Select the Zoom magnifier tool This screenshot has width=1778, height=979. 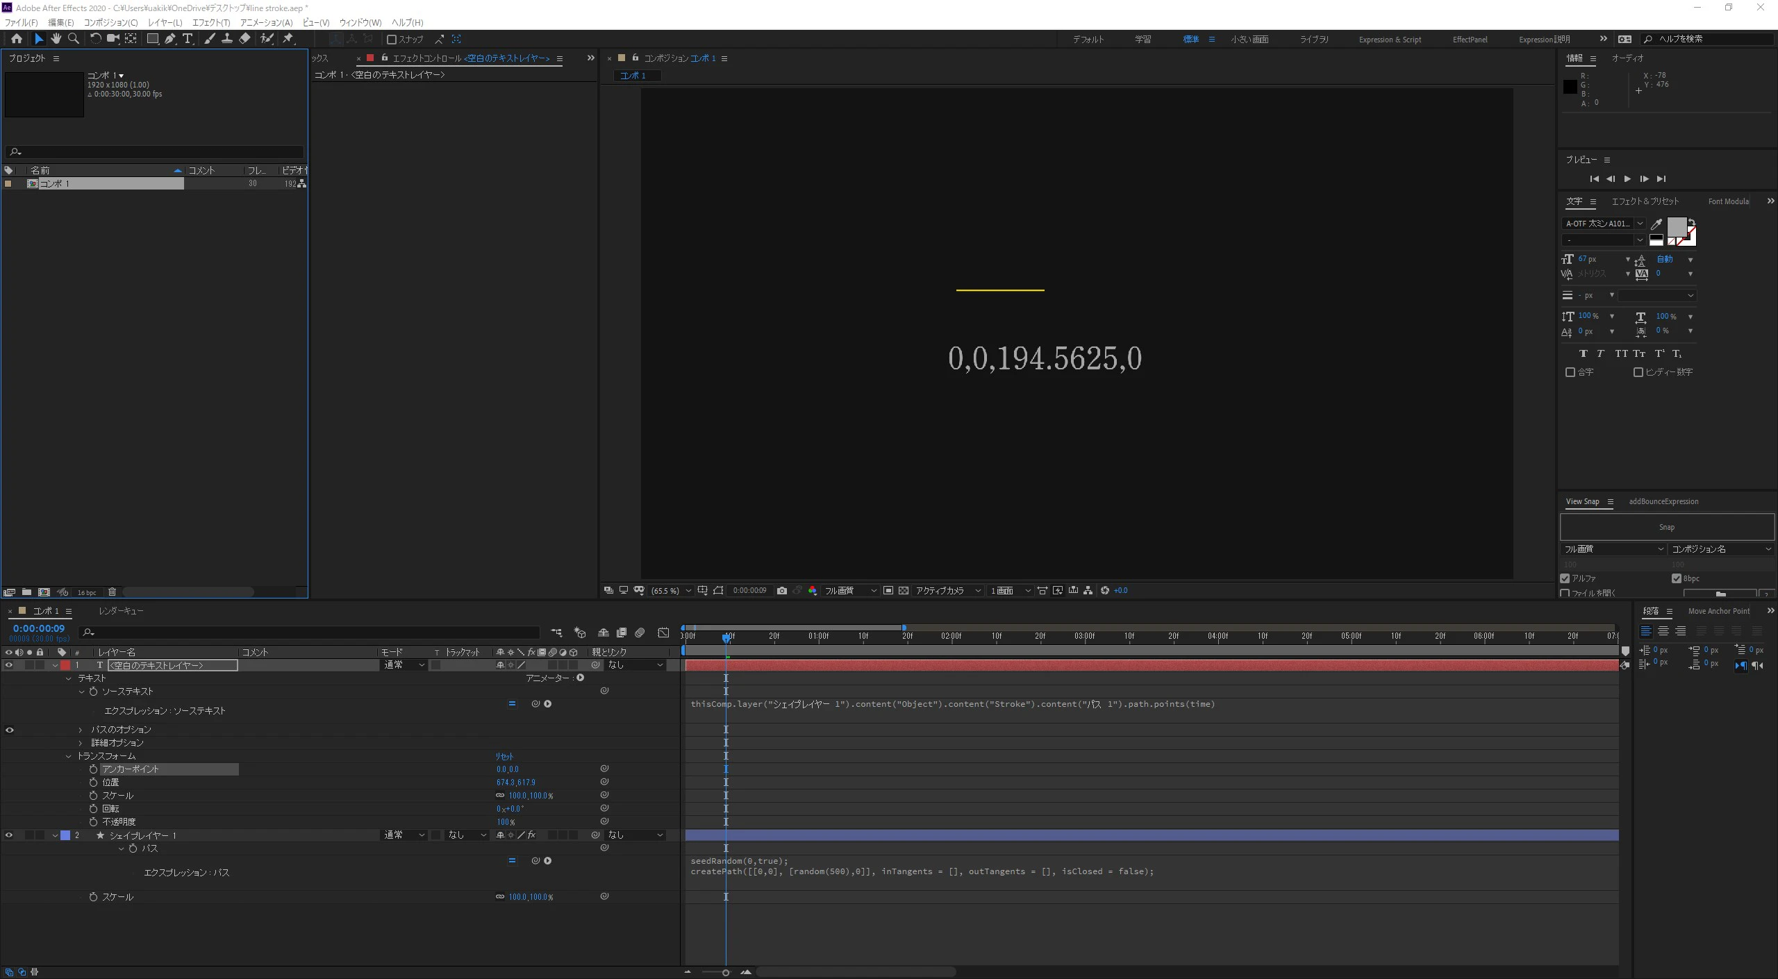[x=74, y=39]
